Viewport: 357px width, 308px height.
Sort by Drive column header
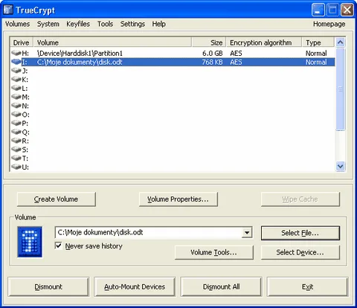tap(22, 42)
